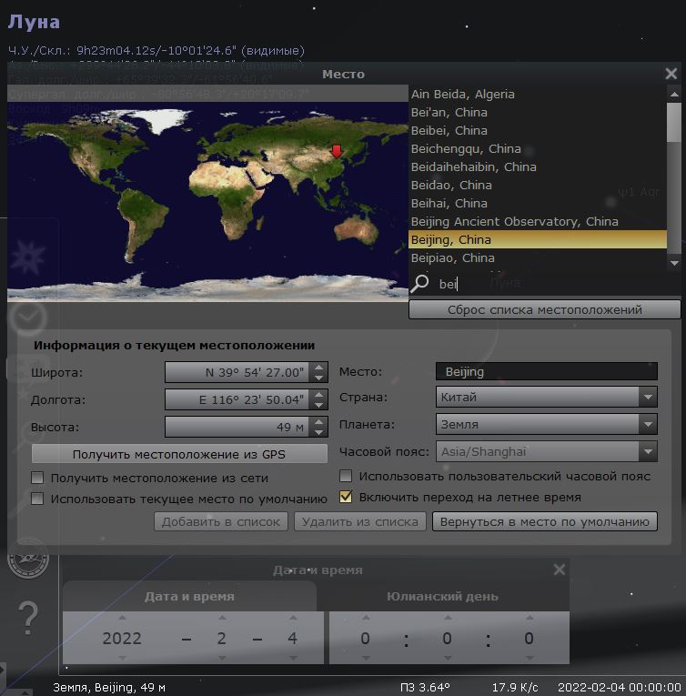The height and width of the screenshot is (696, 686).
Task: Open the sky viewing options star icon
Action: (28, 257)
